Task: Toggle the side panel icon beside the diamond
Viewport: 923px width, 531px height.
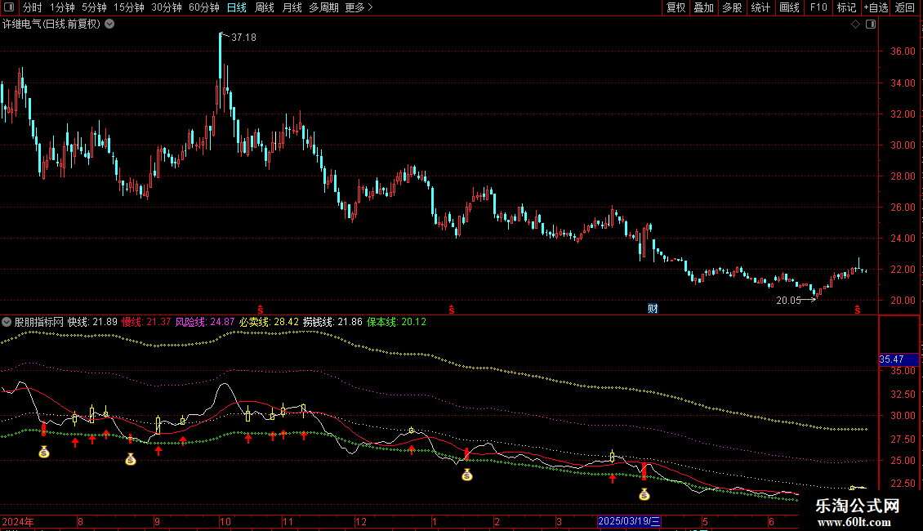Action: [871, 25]
